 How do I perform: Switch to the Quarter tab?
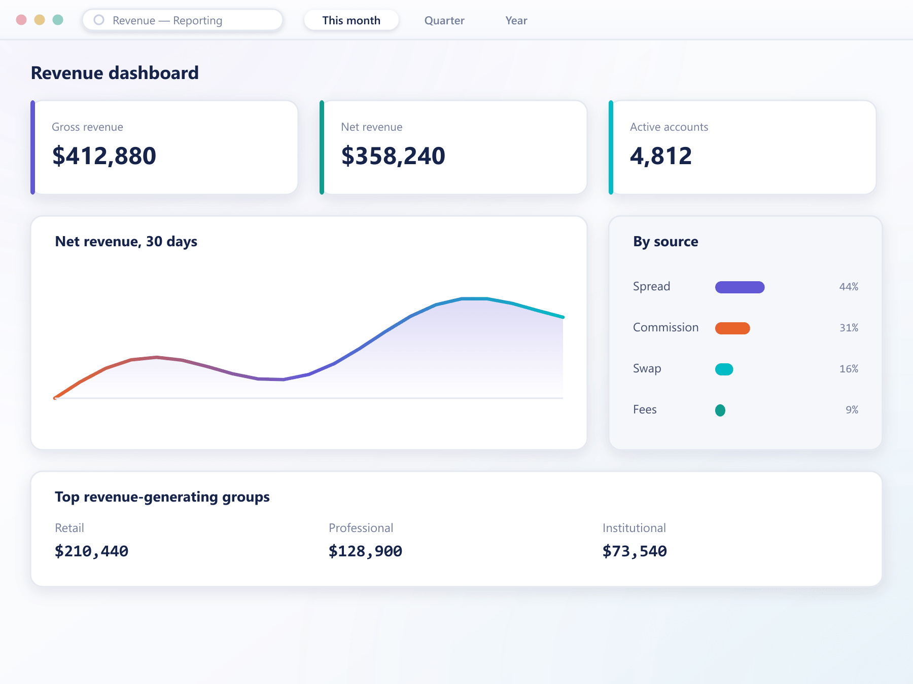tap(444, 20)
